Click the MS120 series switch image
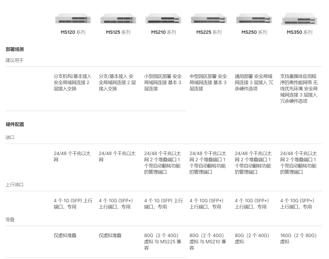This screenshot has height=259, width=329. coord(73,19)
